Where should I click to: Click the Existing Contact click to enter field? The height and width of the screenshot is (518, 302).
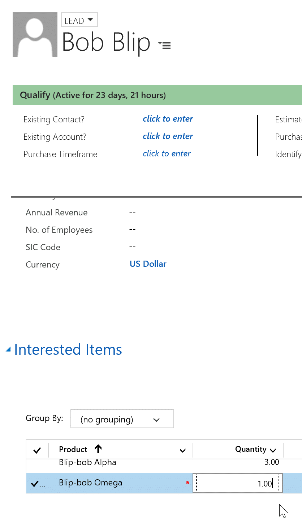[168, 119]
